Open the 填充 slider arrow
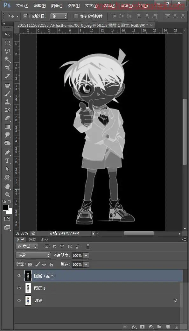Image resolution: width=189 pixels, height=331 pixels. (x=86, y=264)
